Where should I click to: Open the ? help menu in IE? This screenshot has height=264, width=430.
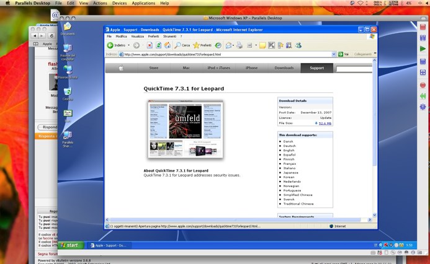(181, 37)
